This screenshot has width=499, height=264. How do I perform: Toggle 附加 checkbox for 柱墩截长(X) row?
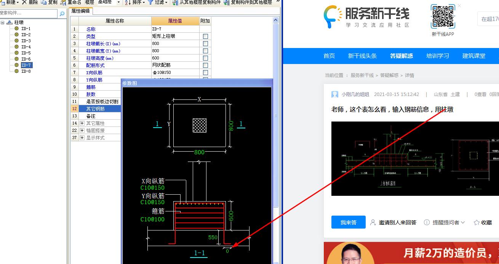tap(205, 43)
